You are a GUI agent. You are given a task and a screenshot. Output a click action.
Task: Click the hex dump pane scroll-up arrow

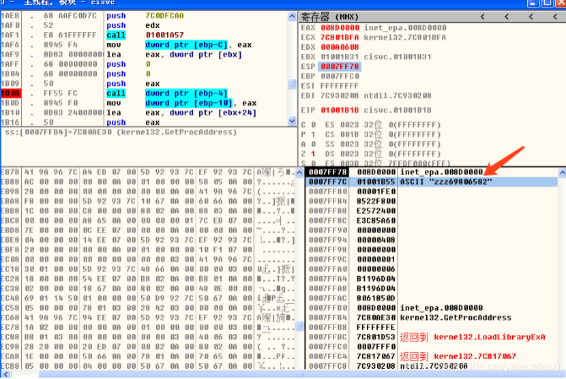(x=299, y=172)
